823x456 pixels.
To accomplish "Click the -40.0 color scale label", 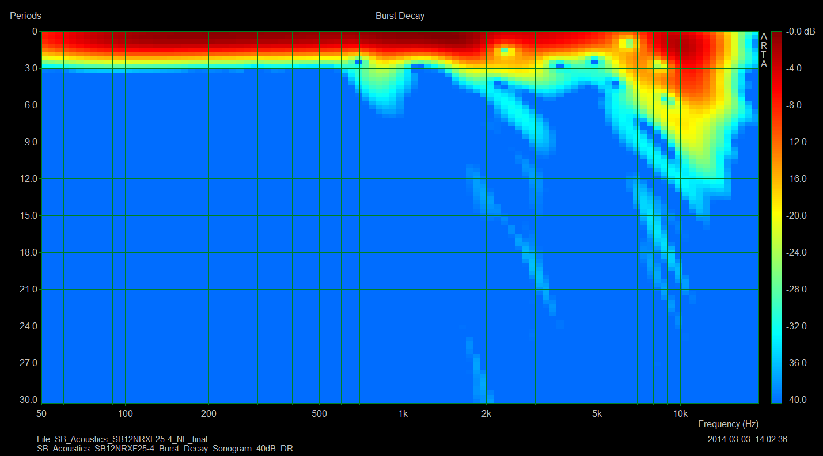I will 798,400.
